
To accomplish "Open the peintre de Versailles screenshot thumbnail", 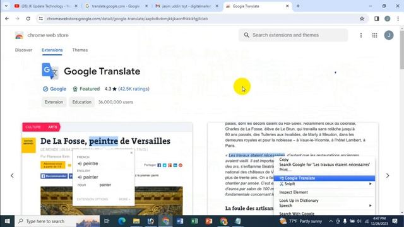I will (x=107, y=168).
